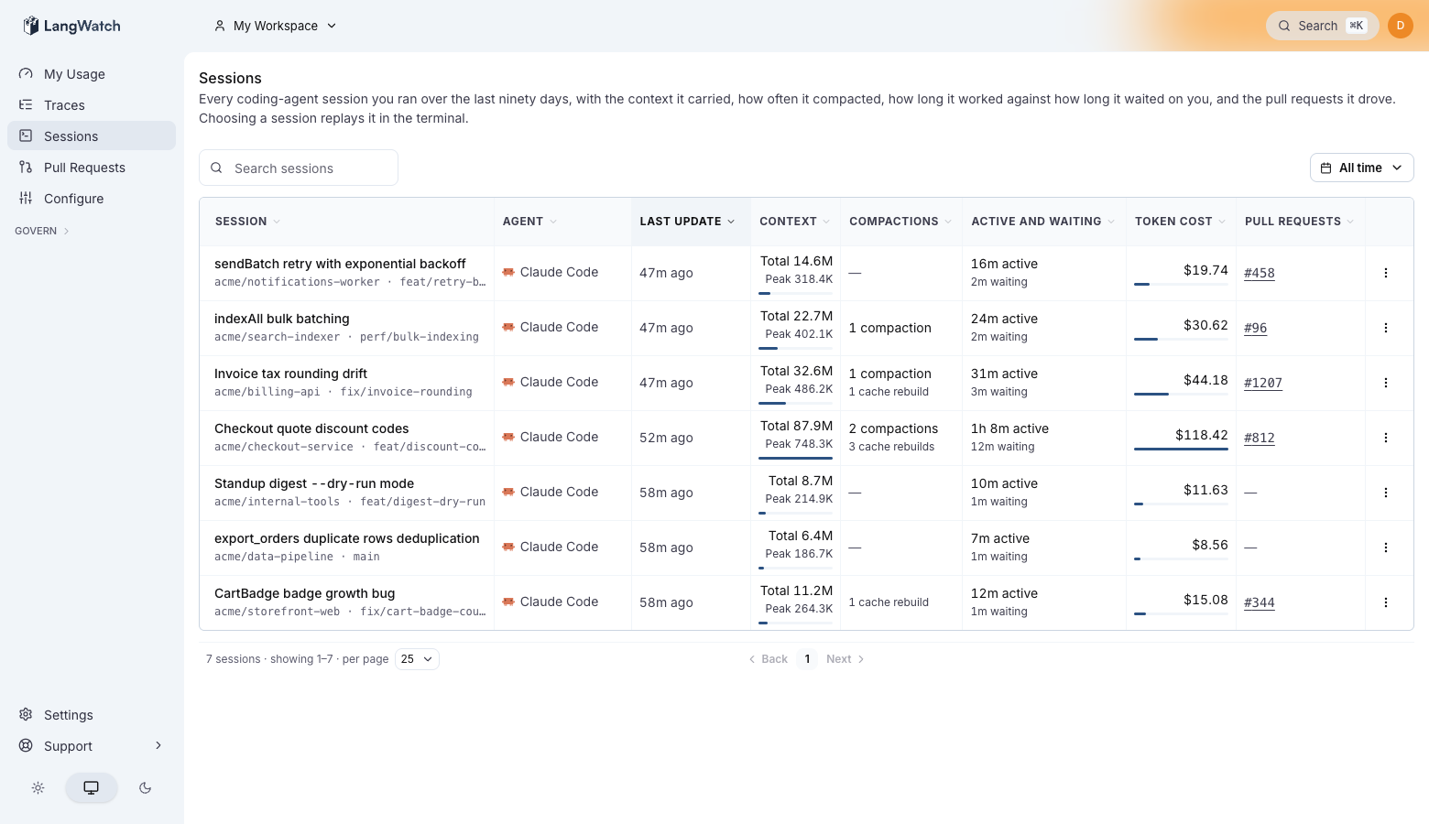This screenshot has width=1429, height=824.
Task: Open the Settings gear in sidebar
Action: point(26,715)
